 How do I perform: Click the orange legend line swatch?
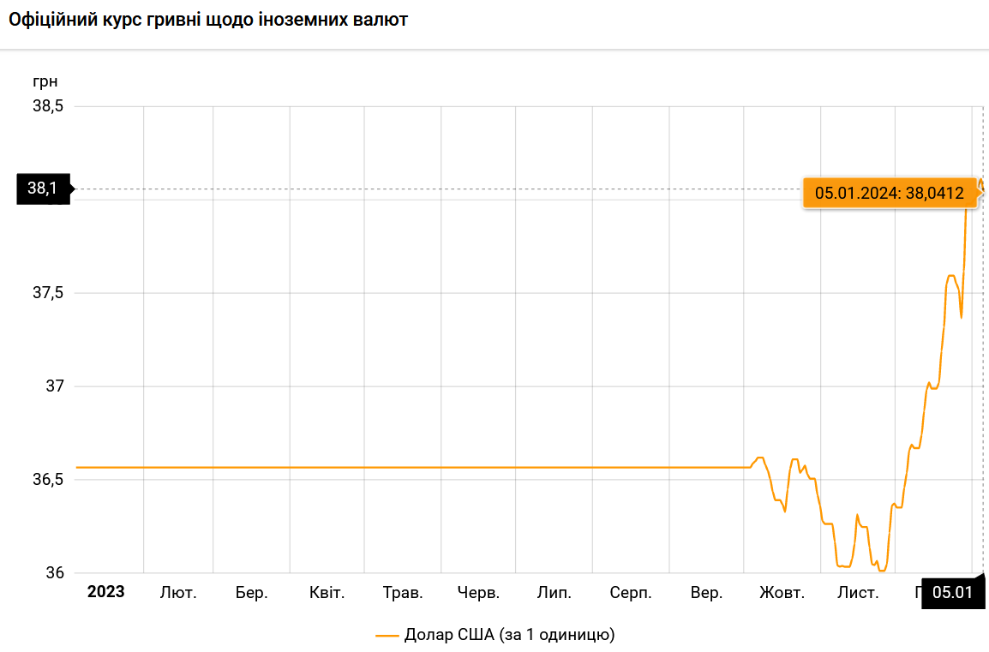tap(387, 636)
